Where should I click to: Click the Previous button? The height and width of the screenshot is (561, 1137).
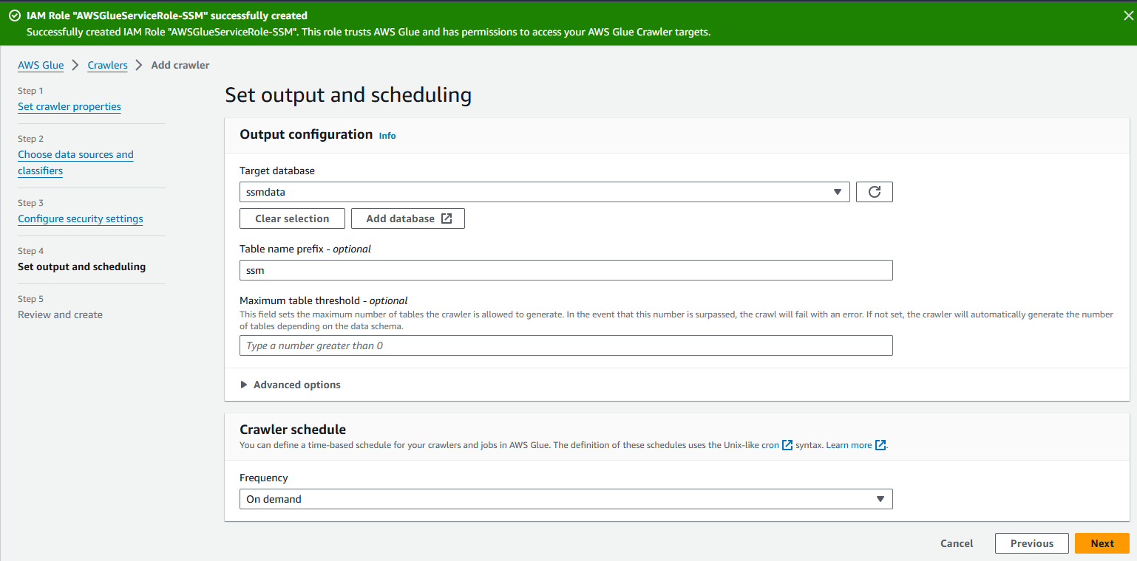[x=1032, y=543]
